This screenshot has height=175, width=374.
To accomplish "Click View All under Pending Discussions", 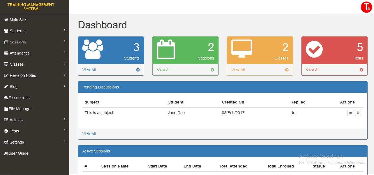I will pyautogui.click(x=89, y=134).
